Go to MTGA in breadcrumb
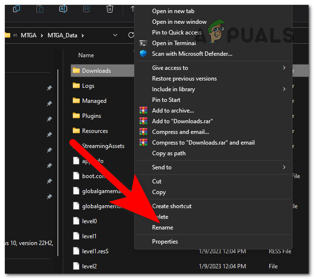Screen dimensions: 314x279 point(29,35)
